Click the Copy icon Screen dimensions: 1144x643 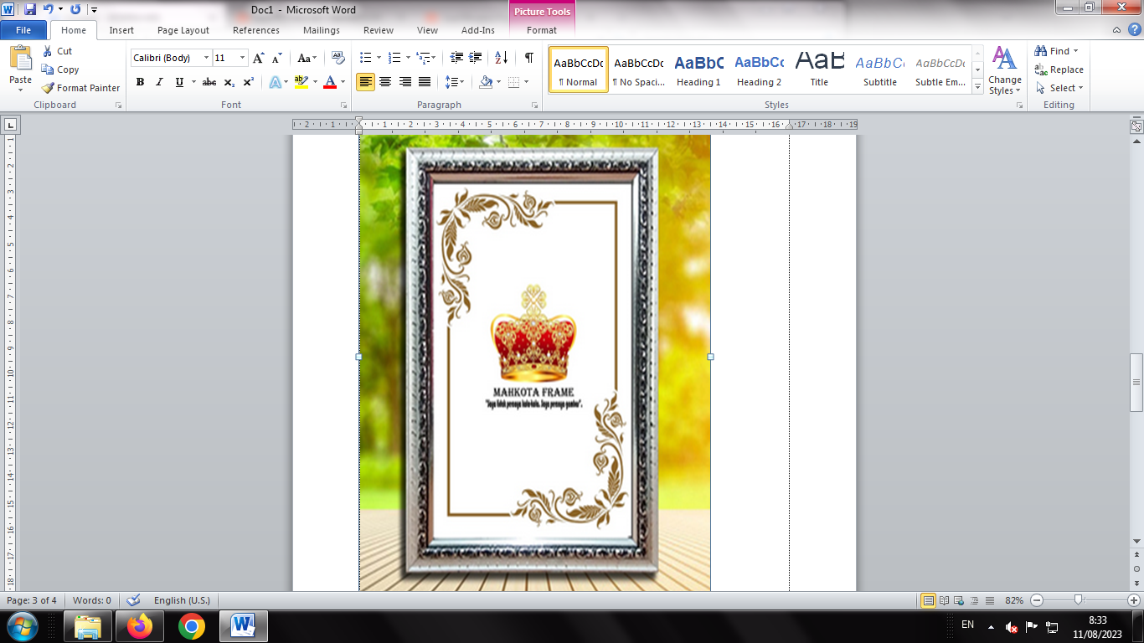pos(48,69)
